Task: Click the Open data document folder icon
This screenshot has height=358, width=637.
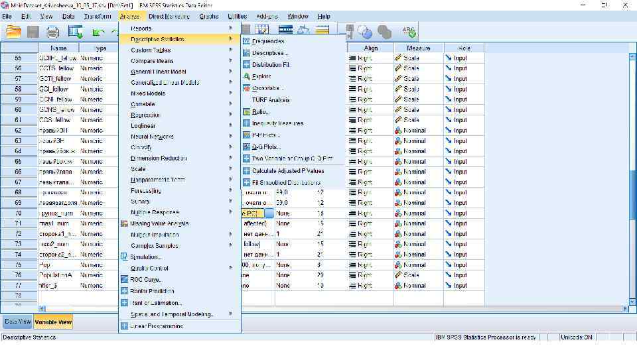Action: click(13, 32)
